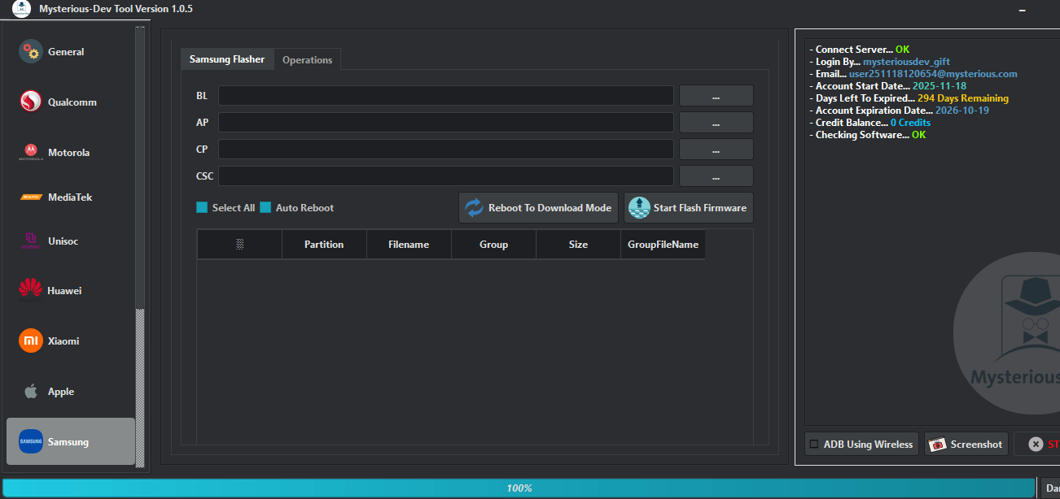Toggle the Auto Reboot option

(x=265, y=207)
